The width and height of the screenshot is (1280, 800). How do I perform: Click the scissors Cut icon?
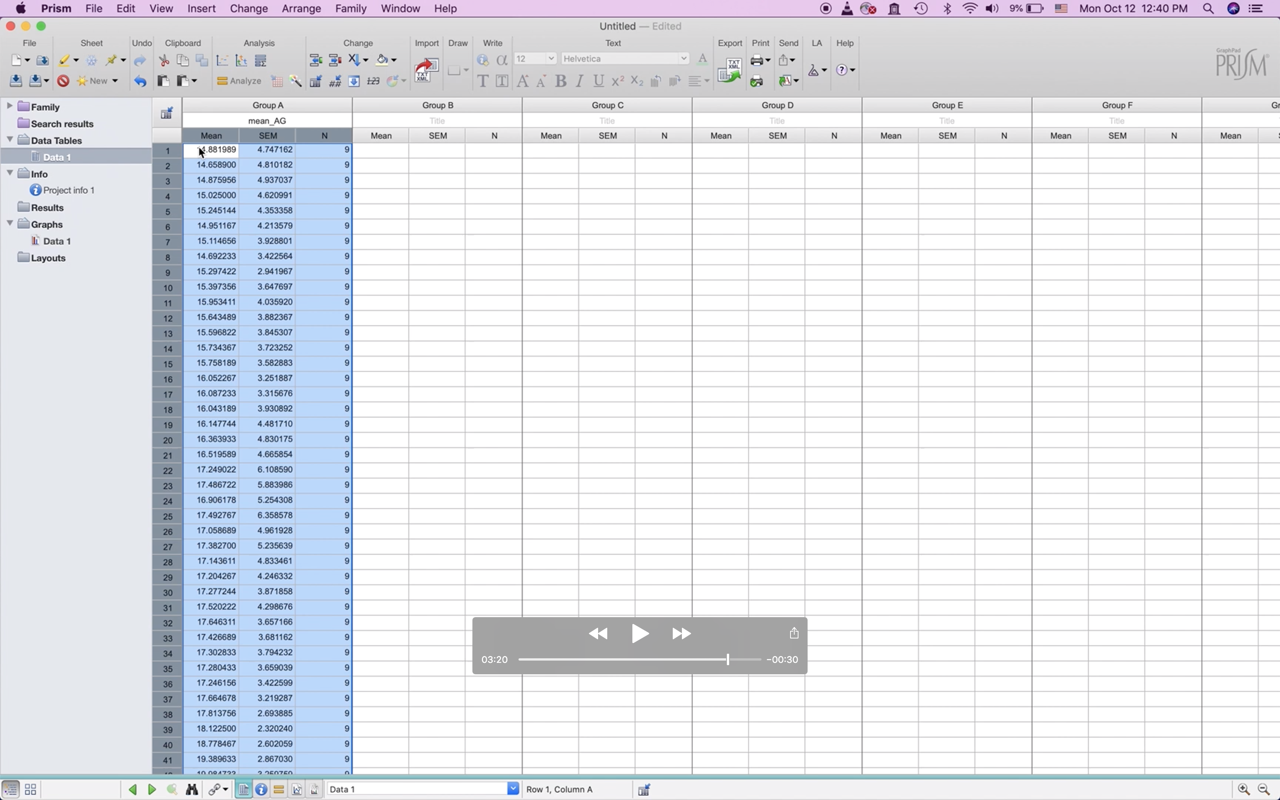click(x=164, y=60)
